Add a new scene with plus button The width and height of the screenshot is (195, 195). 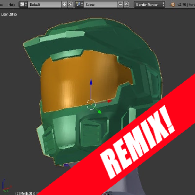[120, 4]
